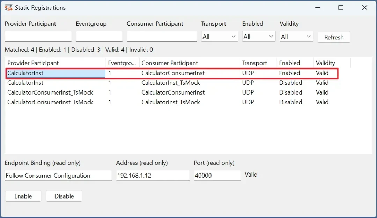Select the CalculatorInst to CalculatorConsumerInst row
The height and width of the screenshot is (218, 377).
coord(172,73)
